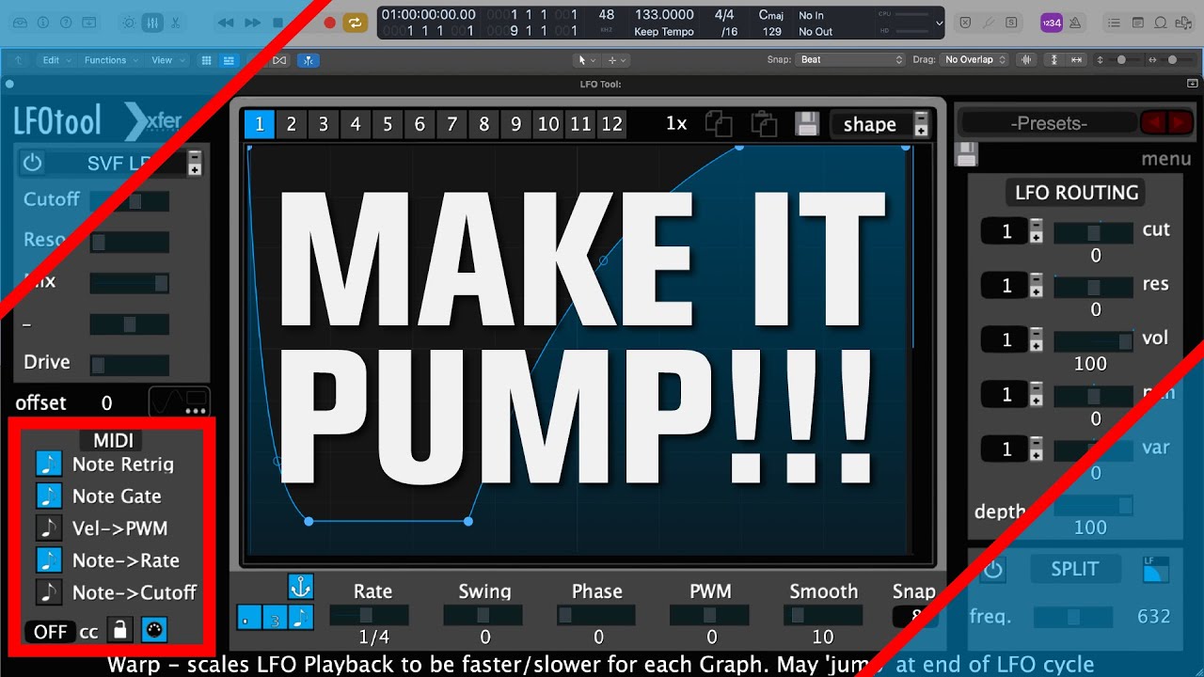Viewport: 1204px width, 677px height.
Task: Adjust the Phase slider
Action: click(x=595, y=615)
